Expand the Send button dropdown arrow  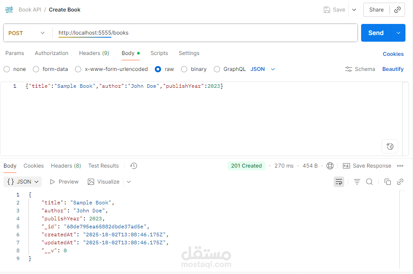tap(397, 32)
